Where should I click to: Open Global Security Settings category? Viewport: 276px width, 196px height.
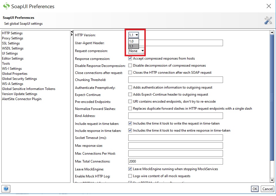click(19, 79)
